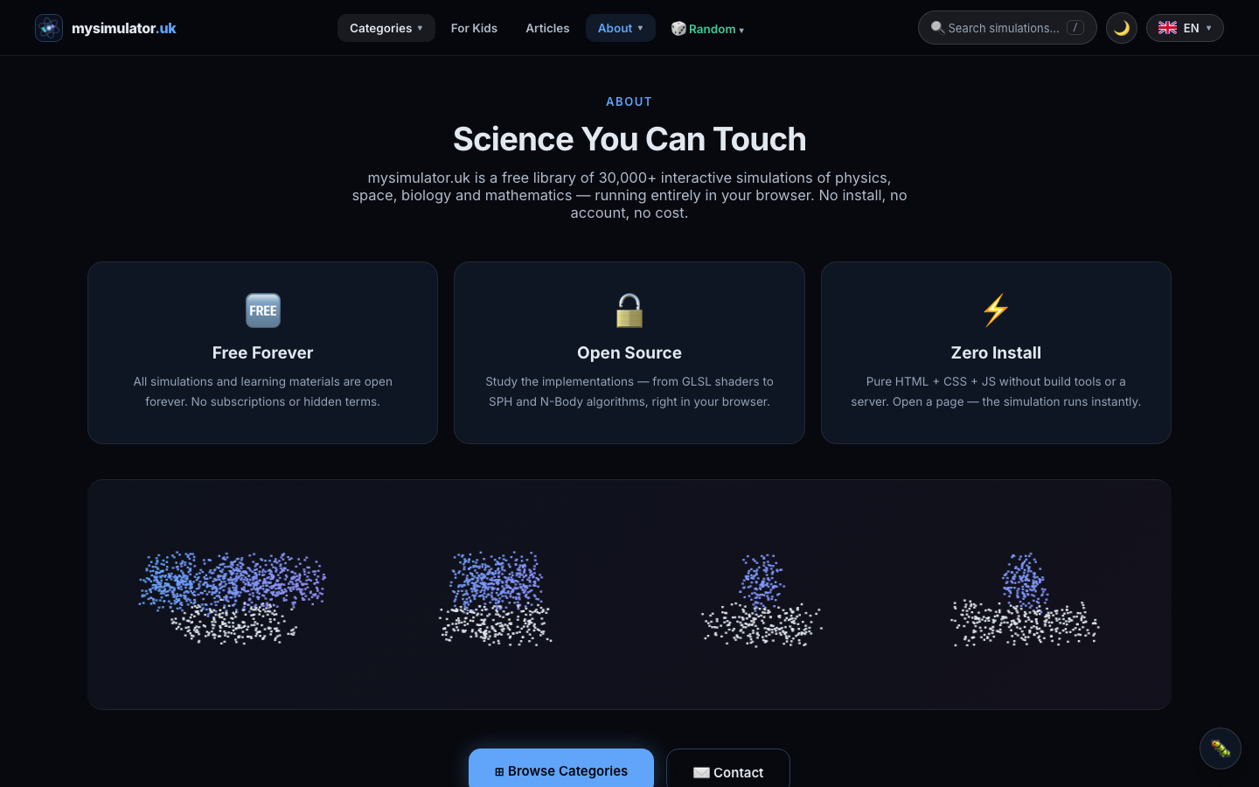The width and height of the screenshot is (1259, 787).
Task: Click the Zero Install heading
Action: (996, 352)
